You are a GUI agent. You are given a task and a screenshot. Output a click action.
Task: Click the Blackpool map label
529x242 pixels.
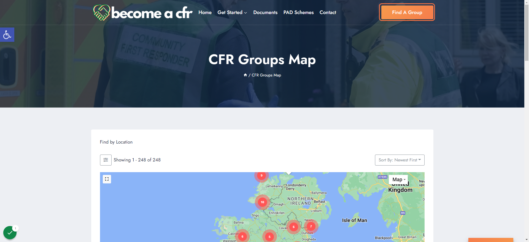383,238
